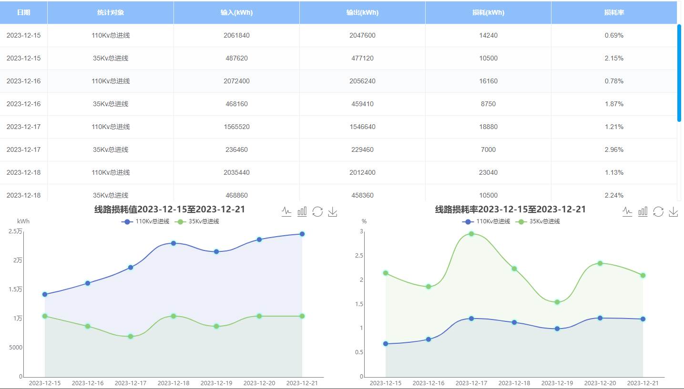The width and height of the screenshot is (684, 389).
Task: Switch loss rate chart to line view
Action: coord(627,211)
